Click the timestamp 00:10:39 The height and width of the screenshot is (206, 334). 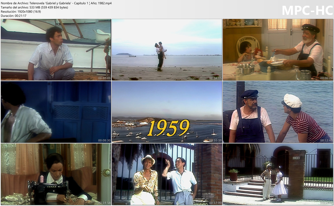[215, 140]
